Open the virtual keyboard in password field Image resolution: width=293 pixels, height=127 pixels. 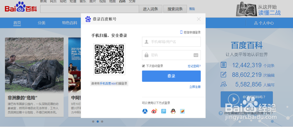click(x=196, y=55)
